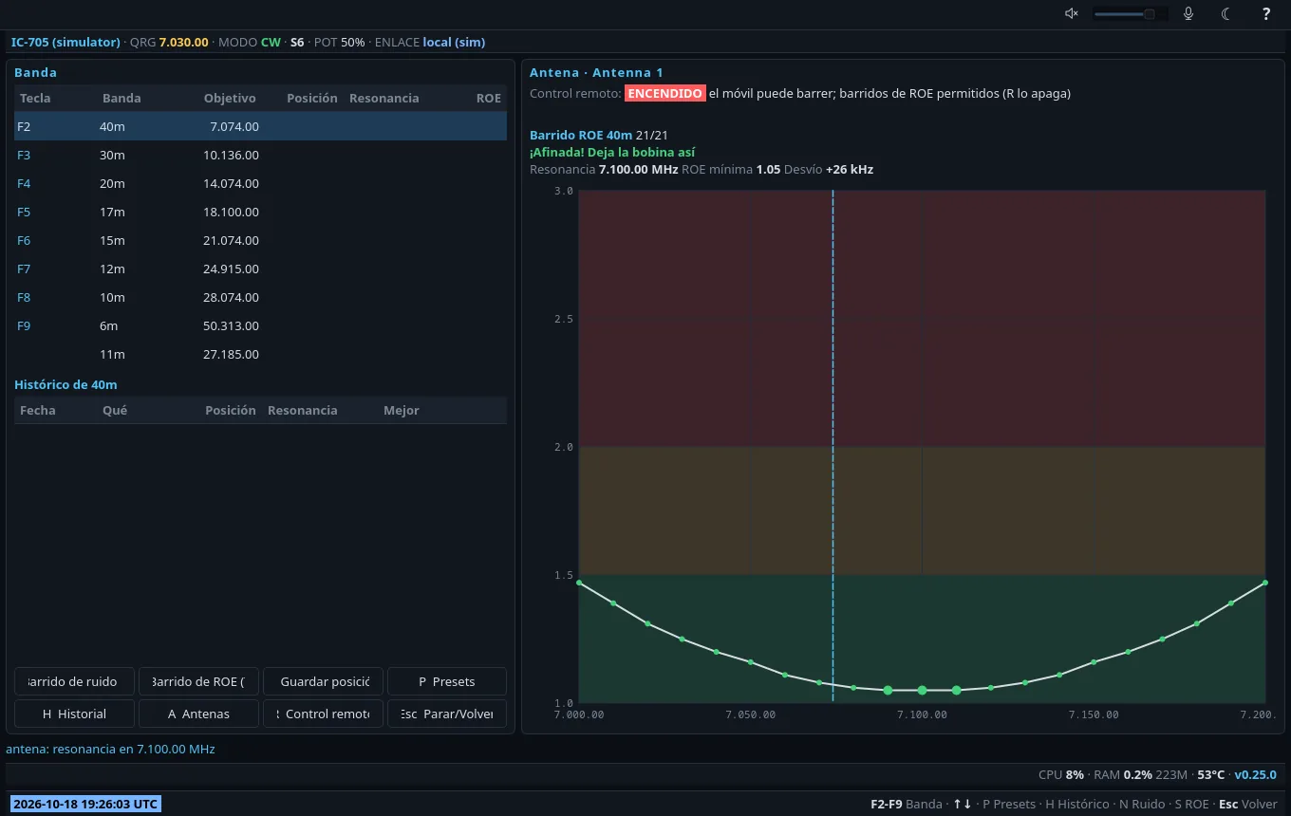Open the H Historial button
The height and width of the screenshot is (816, 1291).
(x=74, y=714)
